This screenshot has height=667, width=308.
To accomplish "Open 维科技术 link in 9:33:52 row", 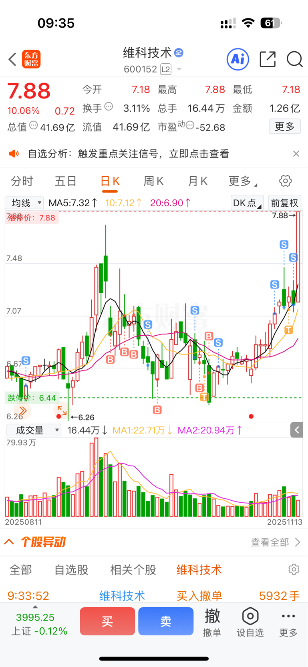I will click(122, 596).
